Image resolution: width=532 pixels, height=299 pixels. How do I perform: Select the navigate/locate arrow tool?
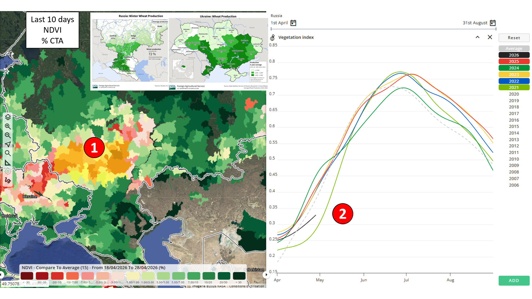click(8, 144)
